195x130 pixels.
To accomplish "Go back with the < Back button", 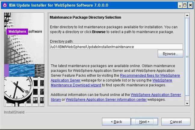I will pyautogui.click(x=116, y=122).
